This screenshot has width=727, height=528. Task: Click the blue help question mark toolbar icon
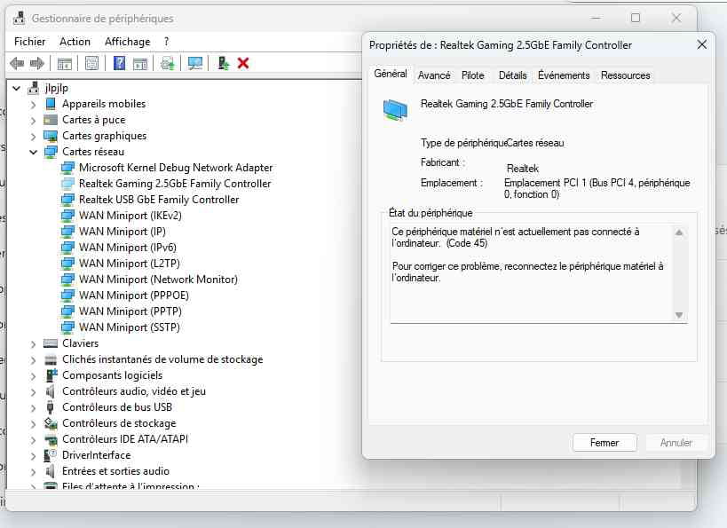119,63
